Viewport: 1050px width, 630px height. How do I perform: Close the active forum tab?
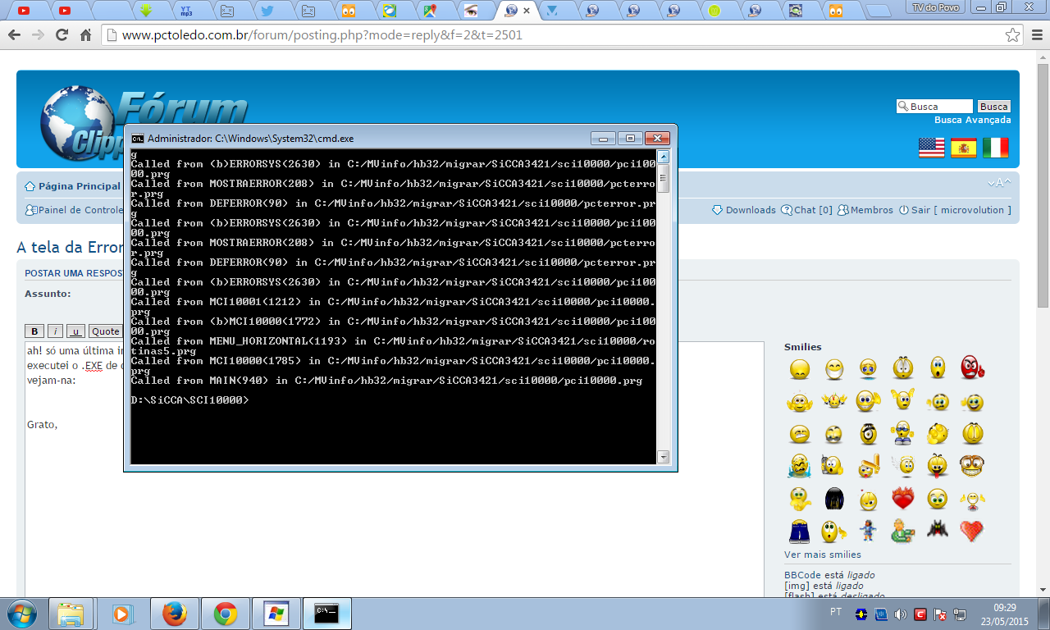pos(527,11)
